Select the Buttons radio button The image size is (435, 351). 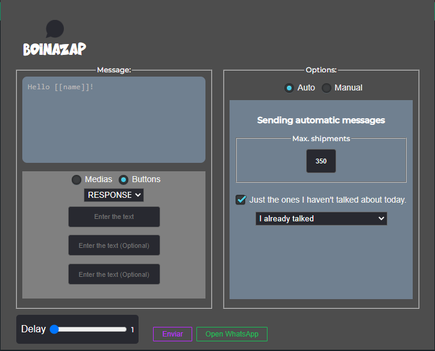124,180
